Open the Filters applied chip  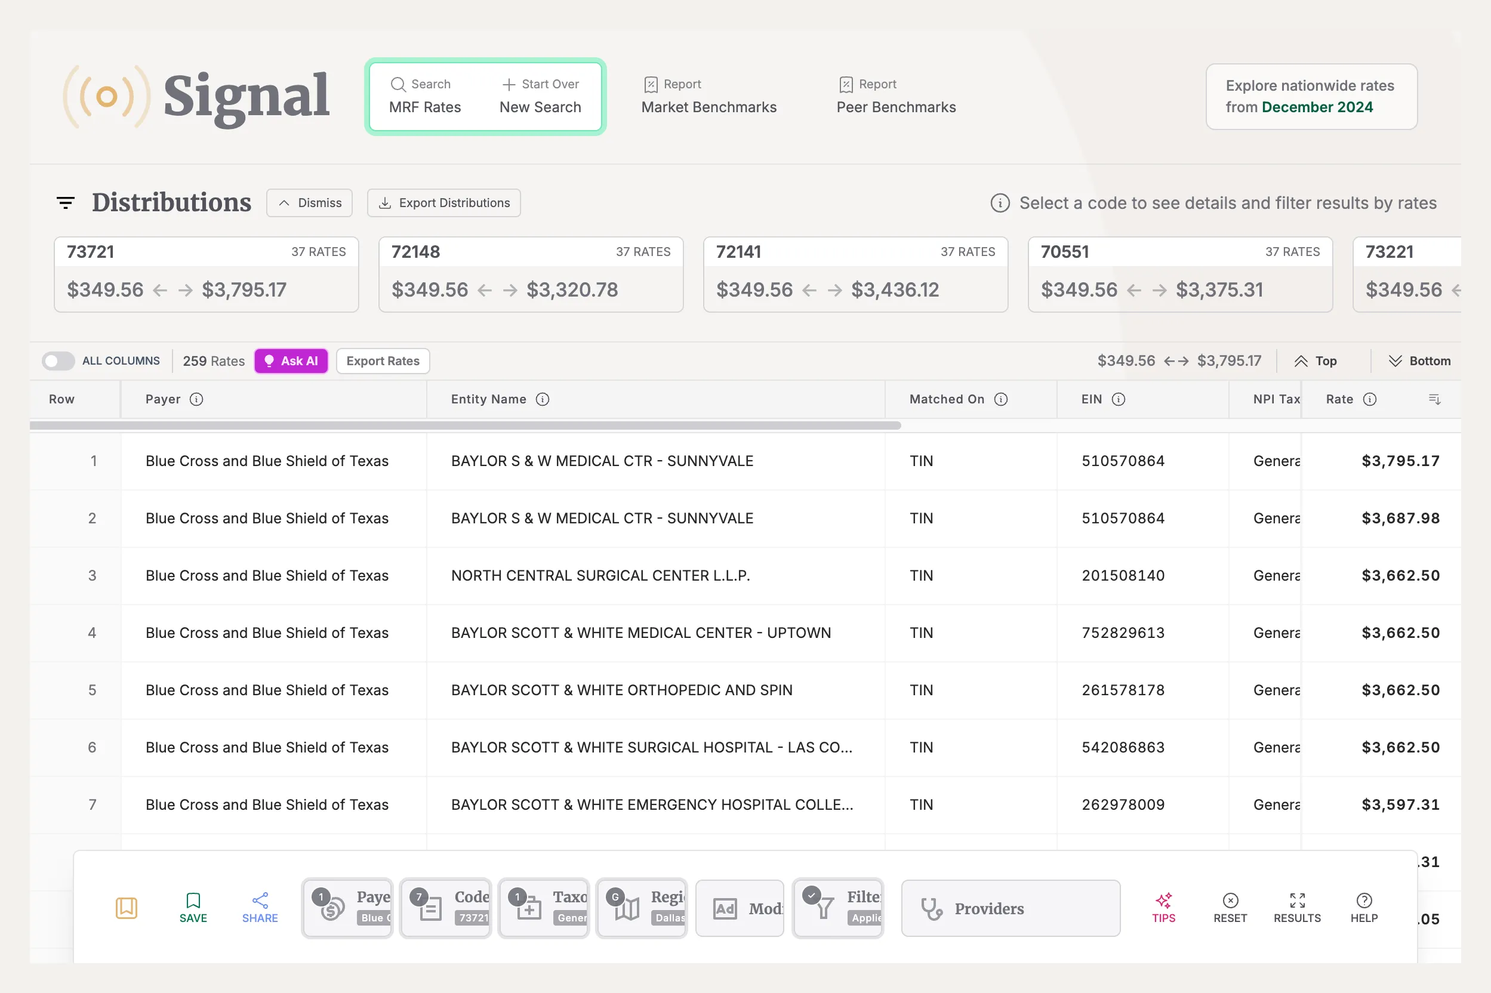click(838, 908)
